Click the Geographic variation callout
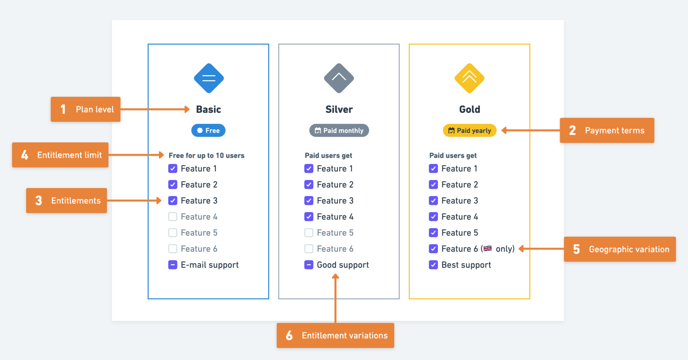Screen dimensions: 688x360 click(620, 249)
